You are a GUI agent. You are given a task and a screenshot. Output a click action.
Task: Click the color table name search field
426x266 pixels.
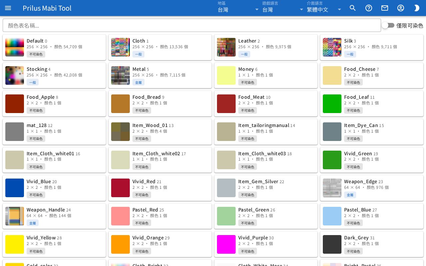[x=192, y=25]
